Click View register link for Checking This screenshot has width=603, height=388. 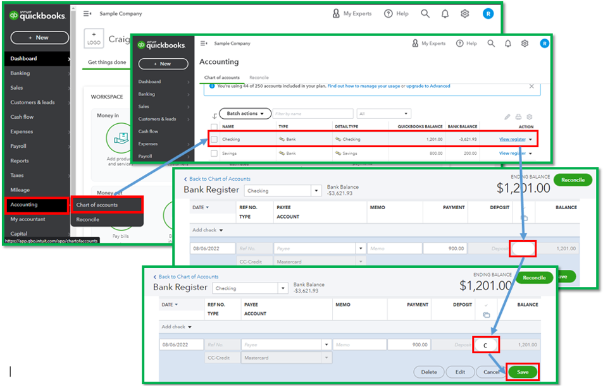[x=512, y=139]
